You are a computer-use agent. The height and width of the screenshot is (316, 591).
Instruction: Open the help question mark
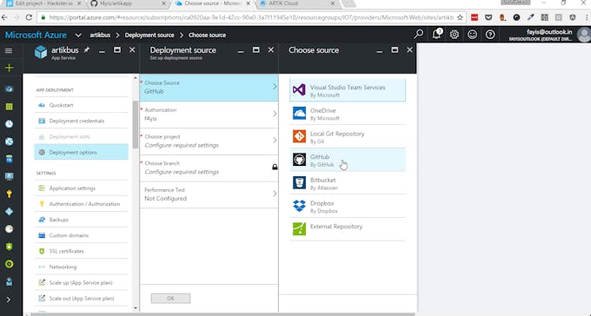[490, 34]
